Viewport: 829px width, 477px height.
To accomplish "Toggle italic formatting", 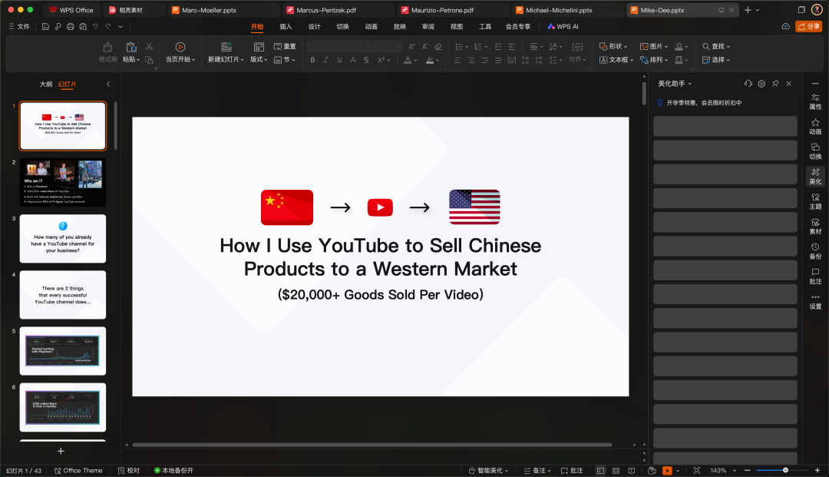I will tap(325, 60).
